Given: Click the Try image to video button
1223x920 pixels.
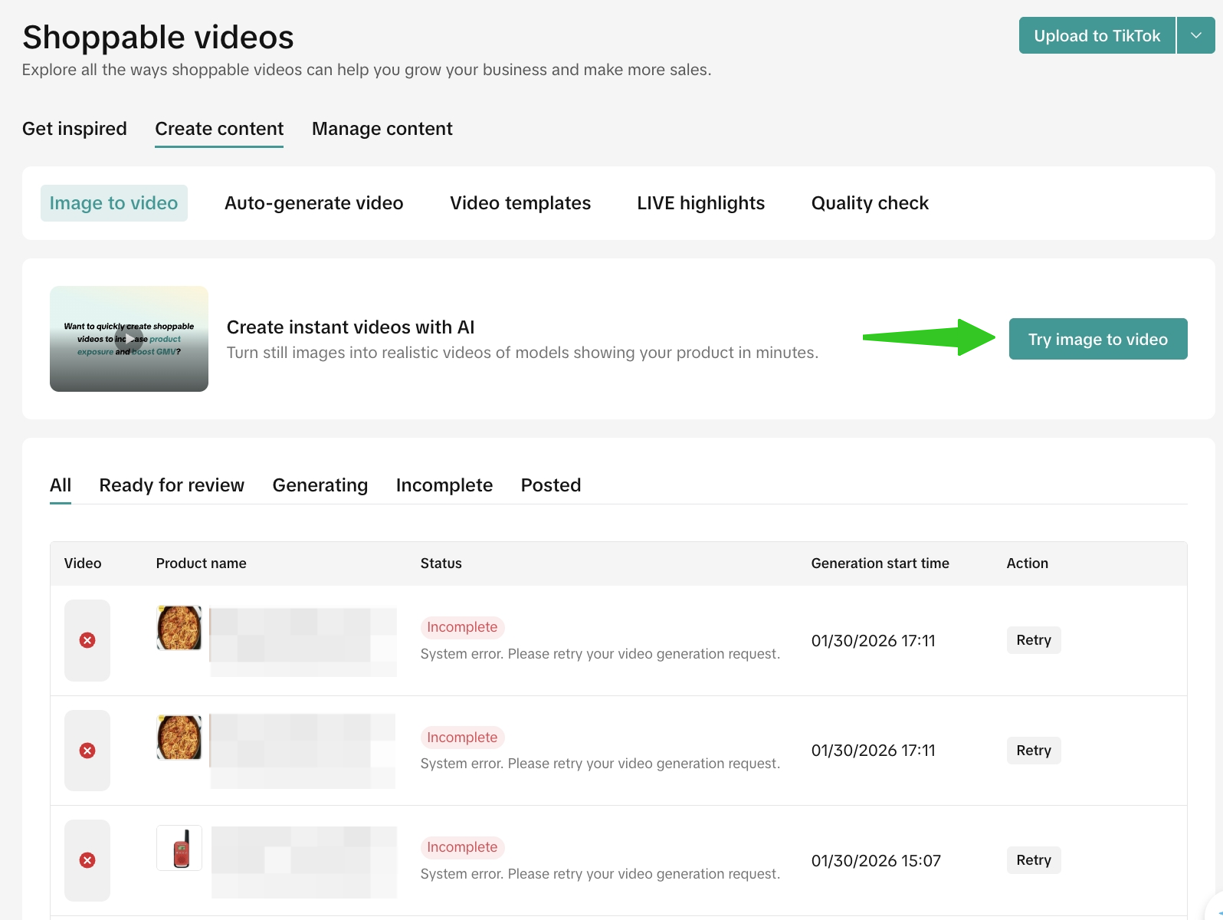Looking at the screenshot, I should click(x=1097, y=339).
